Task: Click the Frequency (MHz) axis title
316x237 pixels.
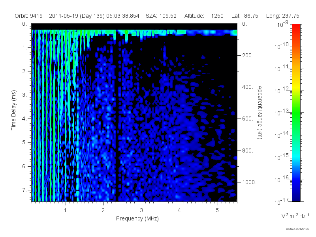Action: [137, 219]
